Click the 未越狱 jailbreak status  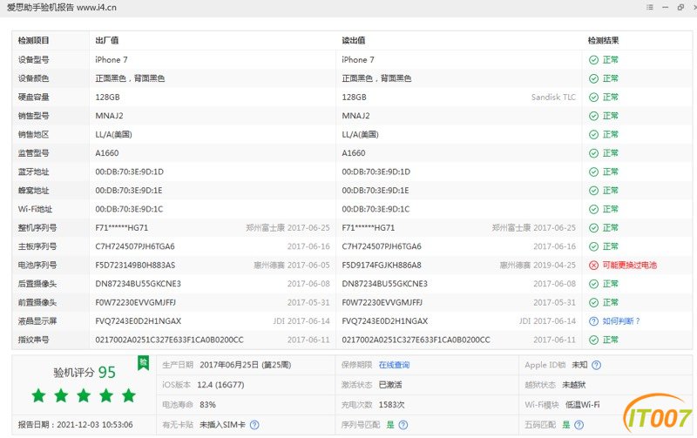[574, 385]
